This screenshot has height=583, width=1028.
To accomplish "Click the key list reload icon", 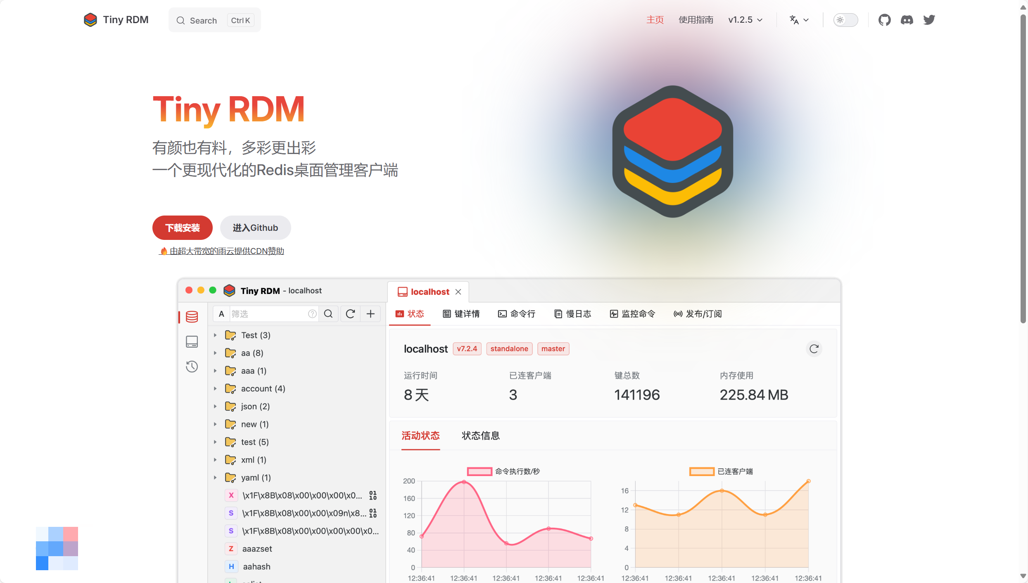I will [x=350, y=314].
